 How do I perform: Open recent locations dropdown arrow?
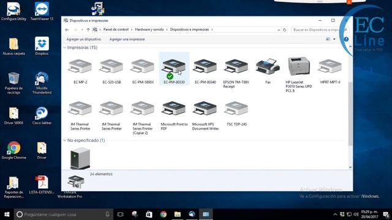(82, 30)
